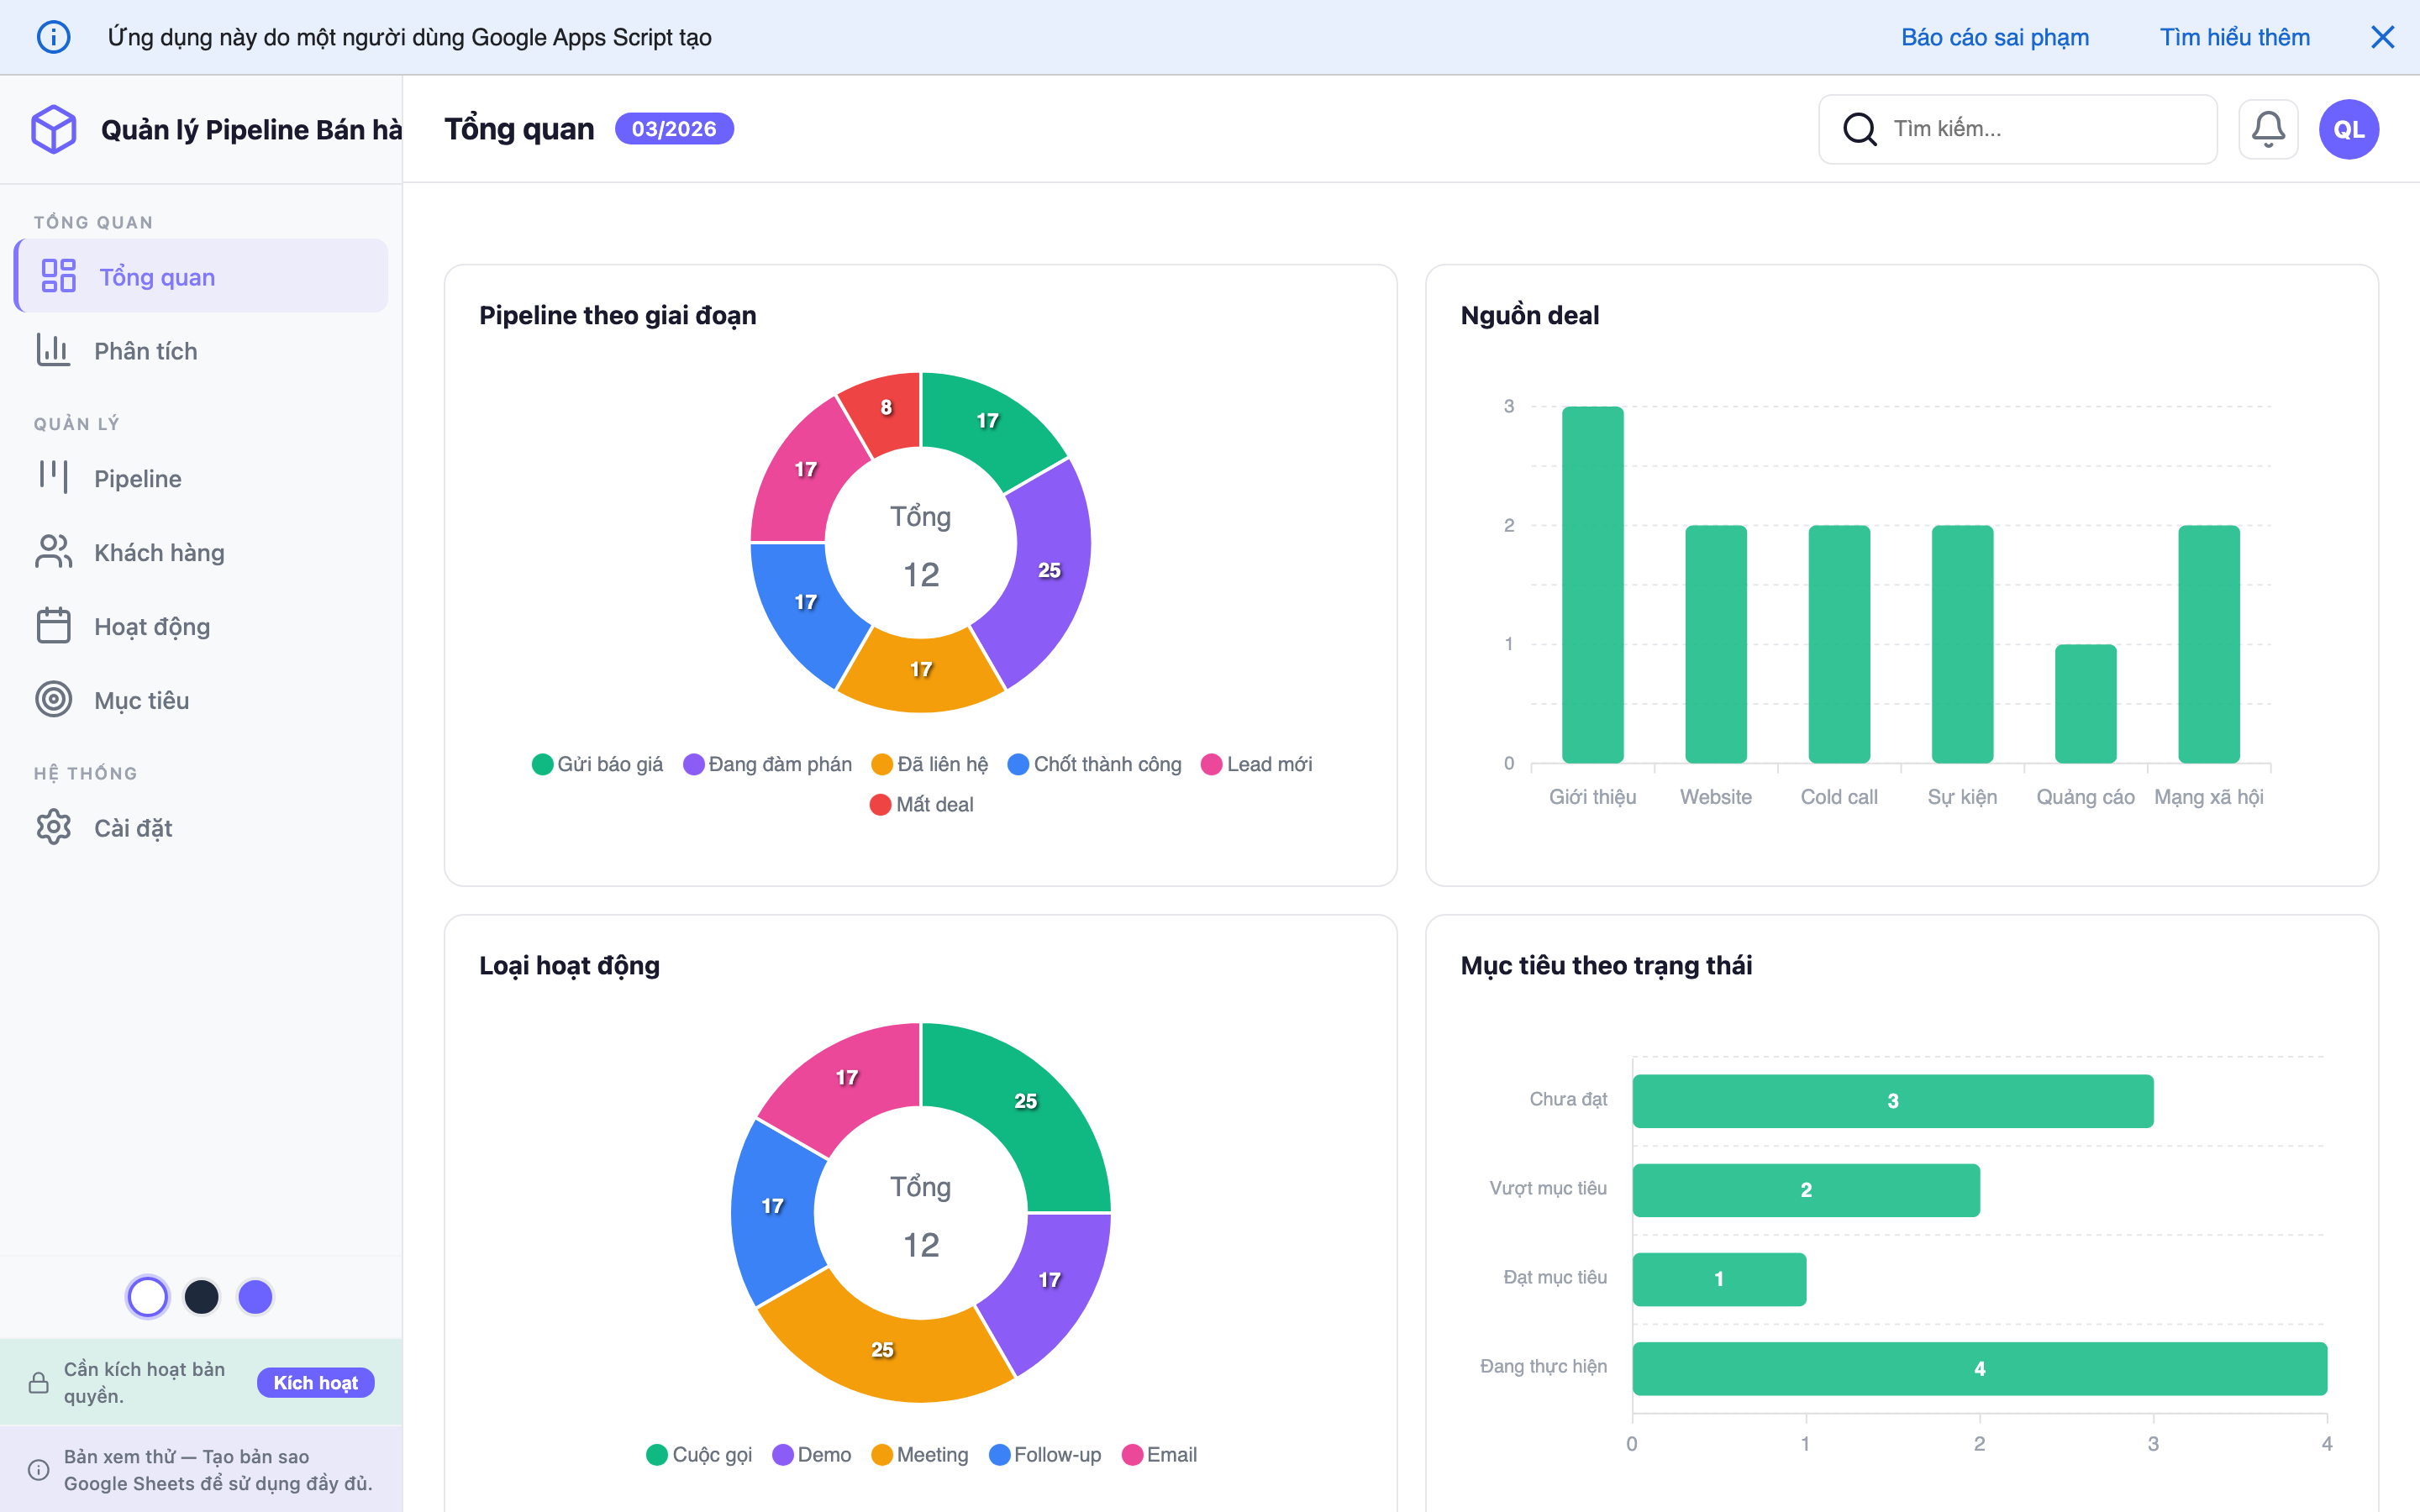Select the dark theme color swatch

coord(202,1297)
